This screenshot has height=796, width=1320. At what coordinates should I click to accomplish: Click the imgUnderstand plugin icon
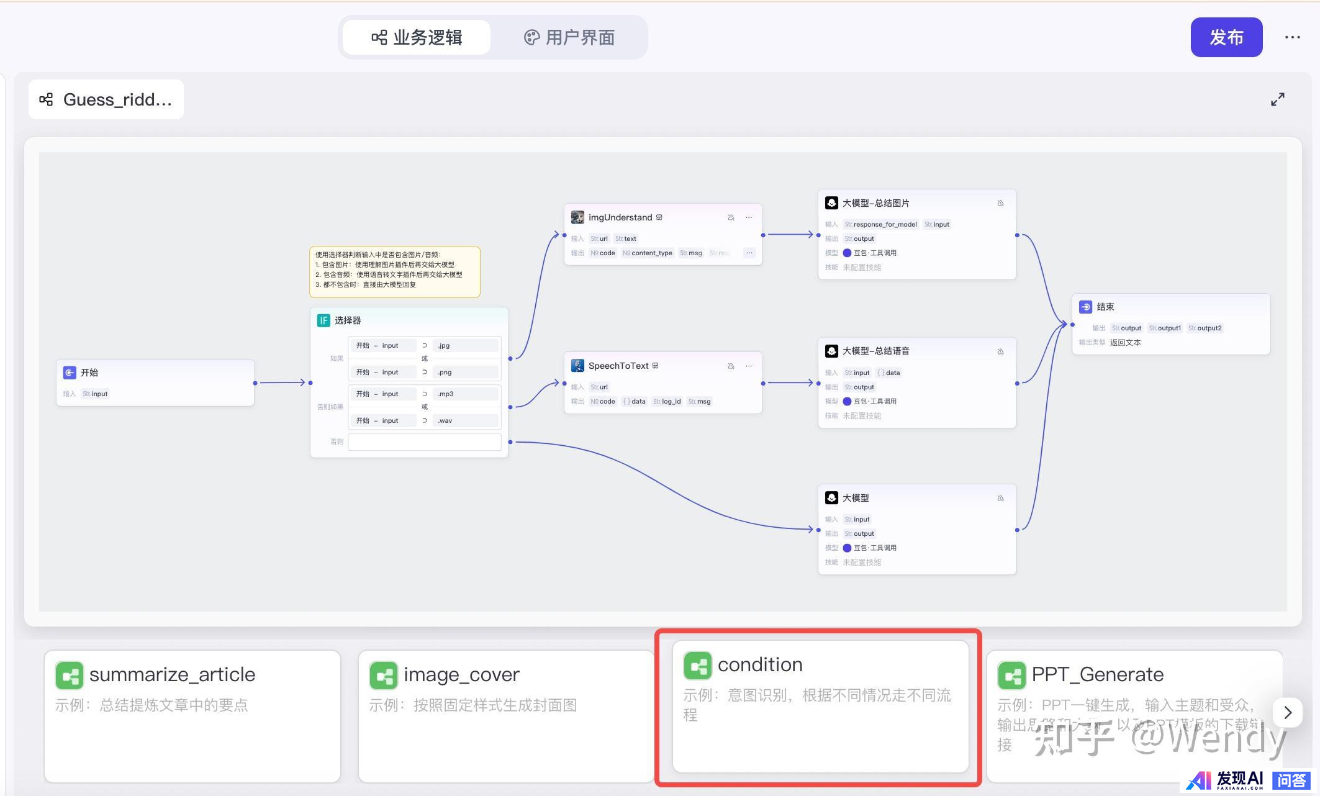(577, 217)
